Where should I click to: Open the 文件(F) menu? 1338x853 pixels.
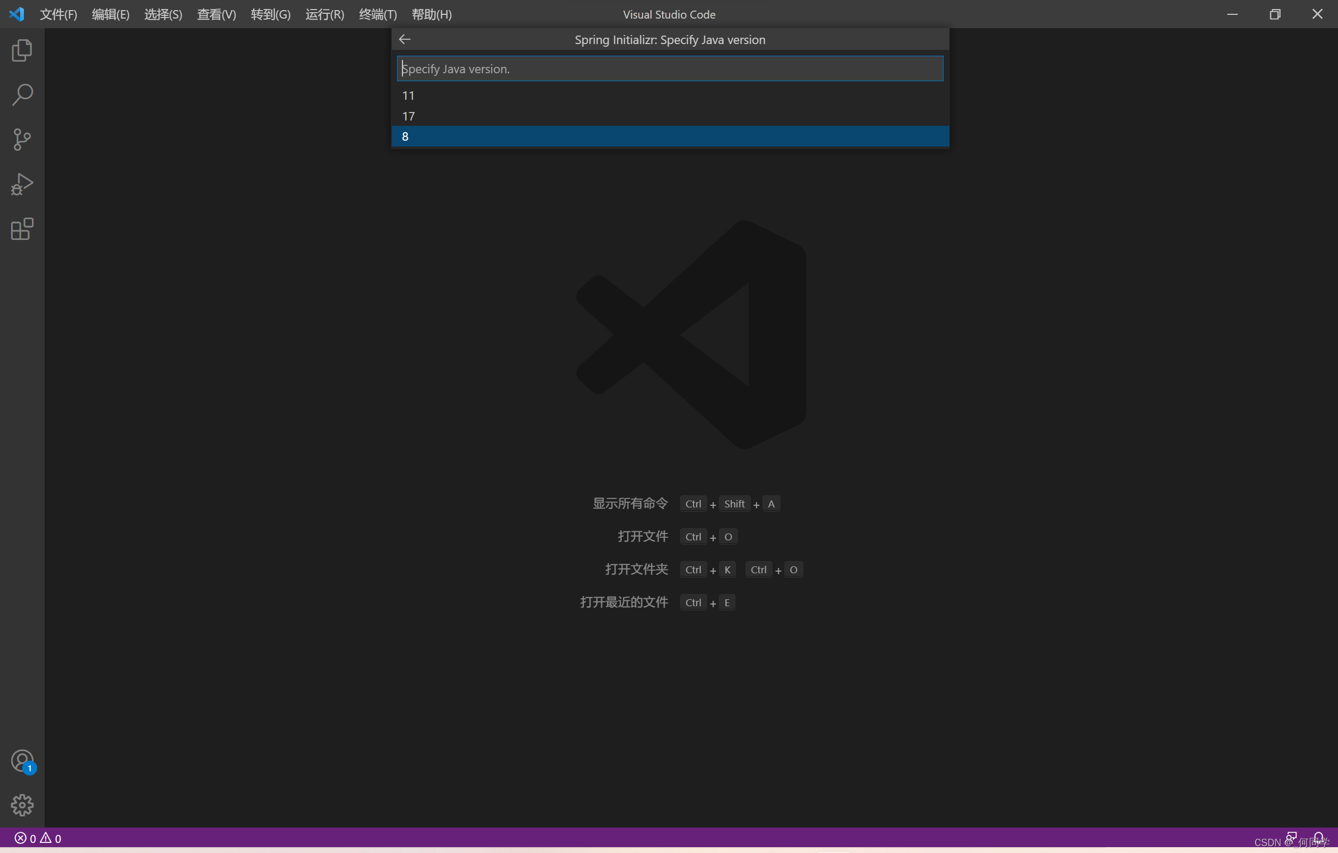tap(58, 14)
